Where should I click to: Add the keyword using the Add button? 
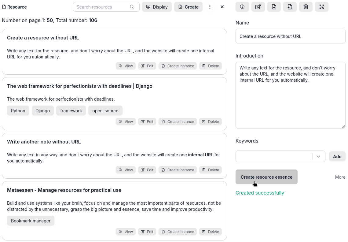(337, 156)
